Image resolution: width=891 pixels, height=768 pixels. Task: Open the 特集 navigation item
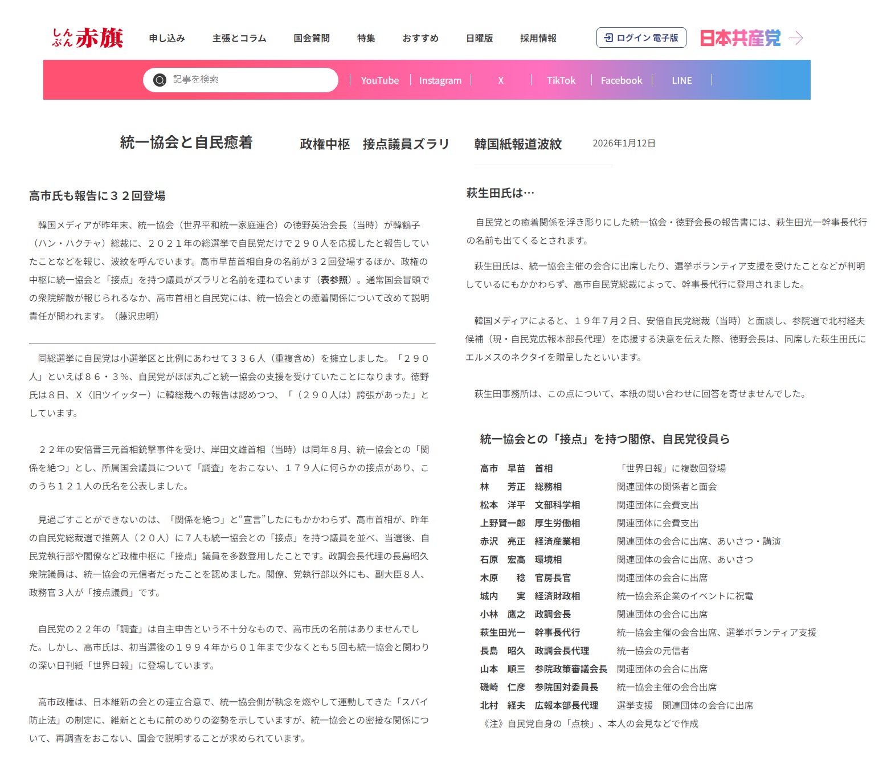[366, 38]
